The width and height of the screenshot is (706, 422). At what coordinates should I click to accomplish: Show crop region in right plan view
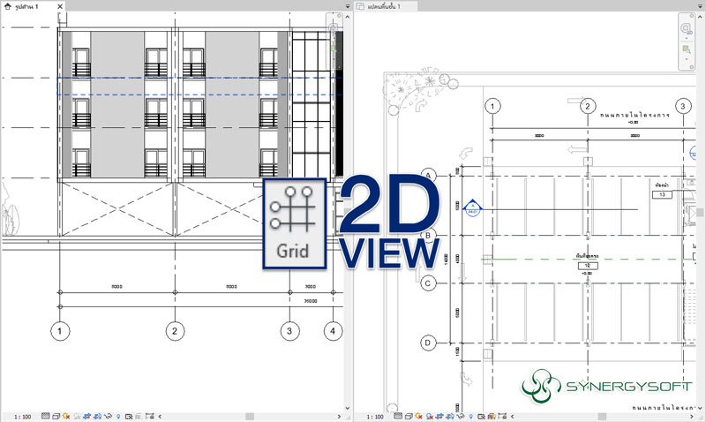[450, 416]
